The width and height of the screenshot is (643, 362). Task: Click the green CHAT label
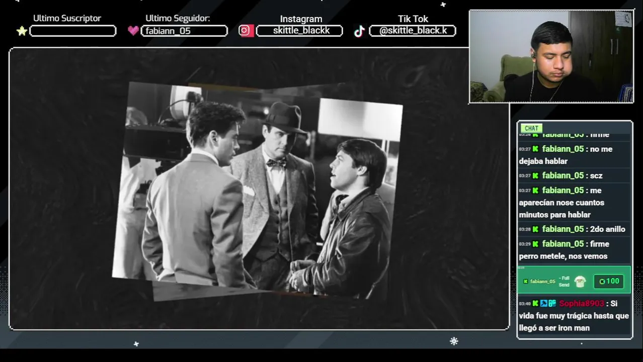click(x=531, y=128)
